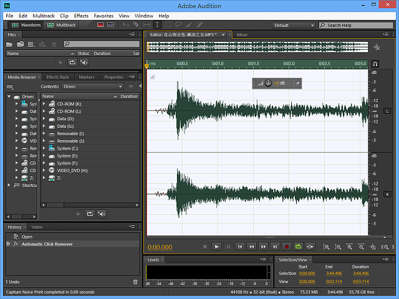Select Automatic Click Remover history state

coord(72,244)
